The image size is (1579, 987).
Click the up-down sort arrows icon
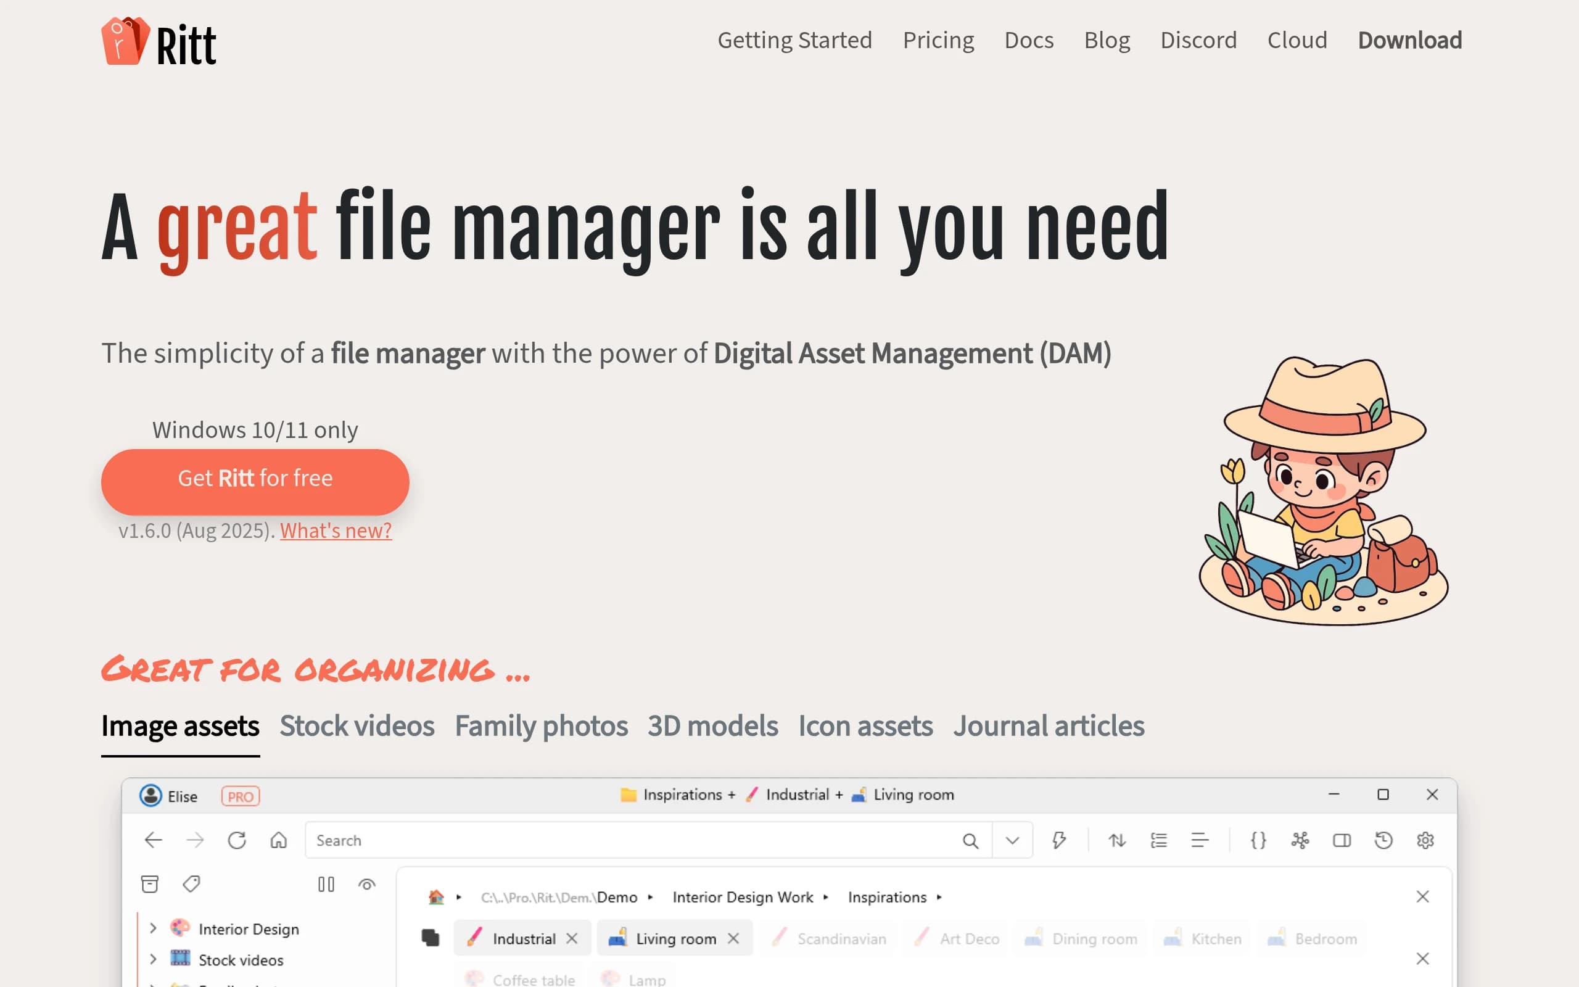1117,840
